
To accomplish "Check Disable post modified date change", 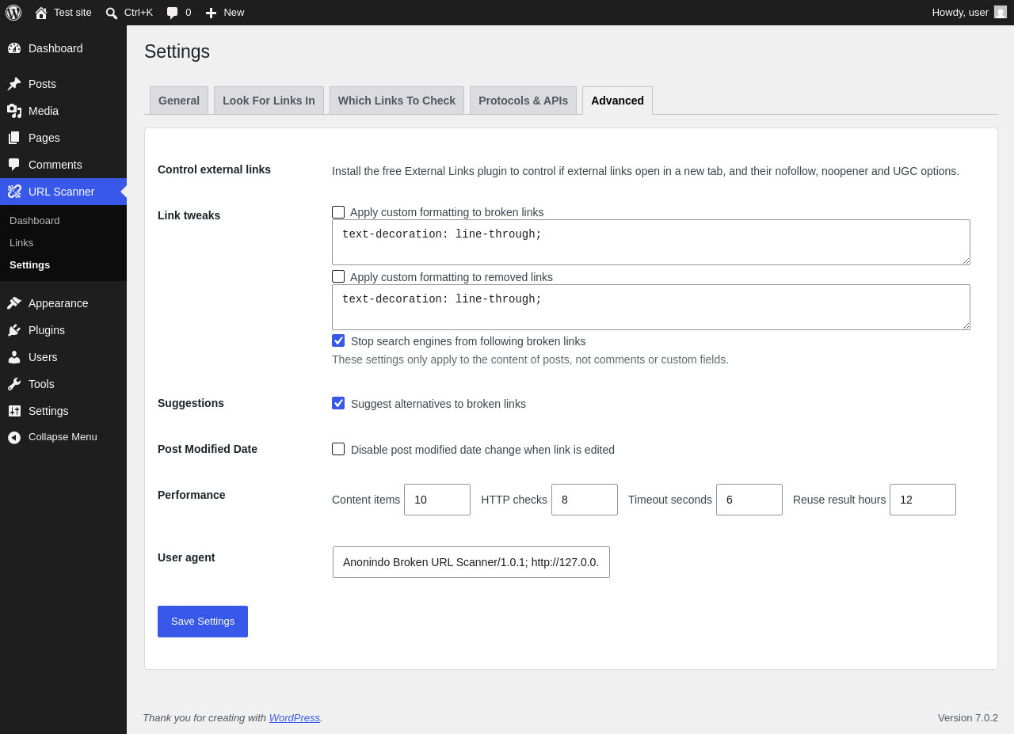I will [x=338, y=449].
